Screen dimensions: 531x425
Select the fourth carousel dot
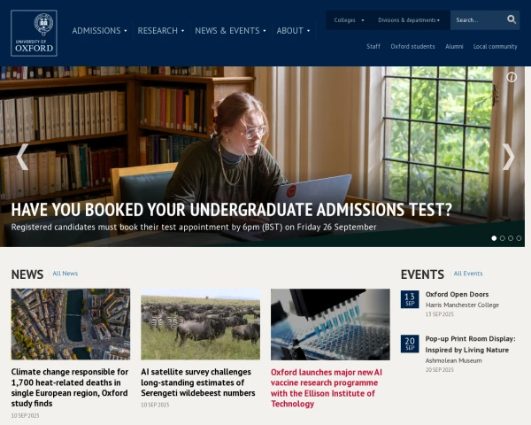tap(519, 238)
